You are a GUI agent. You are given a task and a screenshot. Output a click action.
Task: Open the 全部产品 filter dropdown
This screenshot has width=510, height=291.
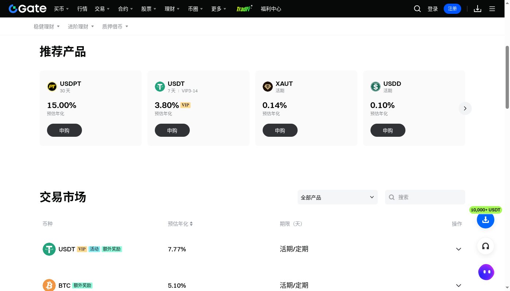[x=338, y=197]
